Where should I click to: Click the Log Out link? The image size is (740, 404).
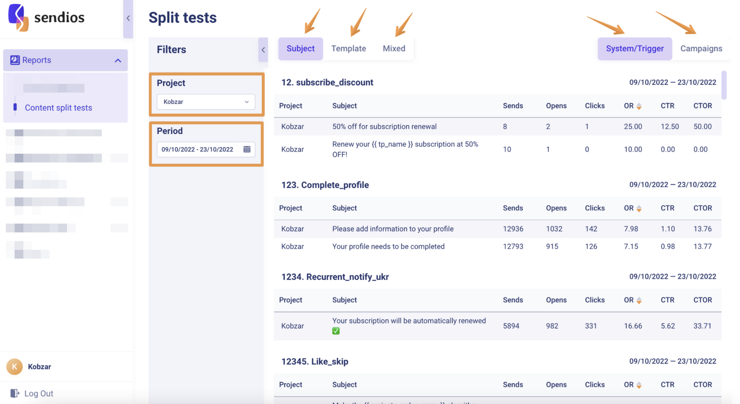click(x=39, y=393)
